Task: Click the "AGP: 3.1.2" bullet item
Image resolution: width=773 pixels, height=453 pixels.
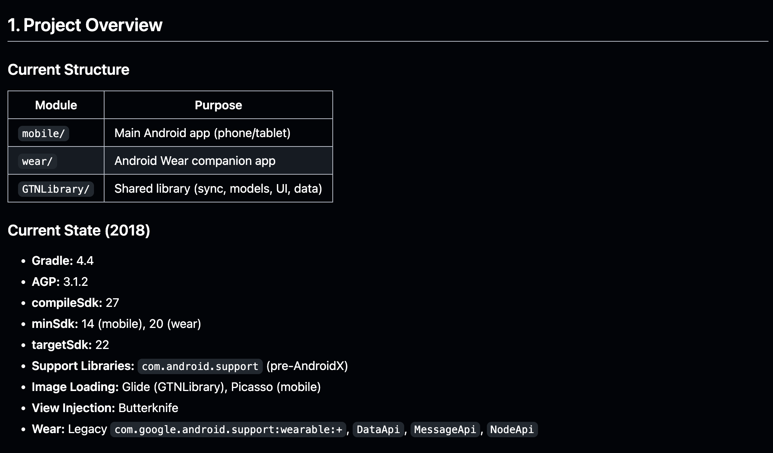Action: click(60, 282)
